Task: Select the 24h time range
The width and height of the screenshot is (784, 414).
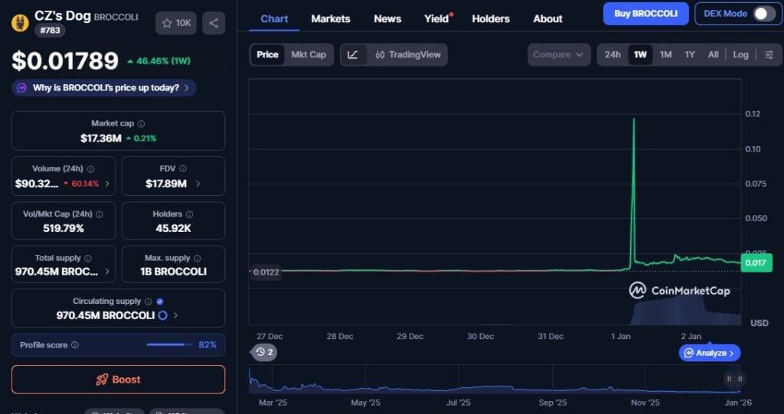Action: pyautogui.click(x=612, y=55)
